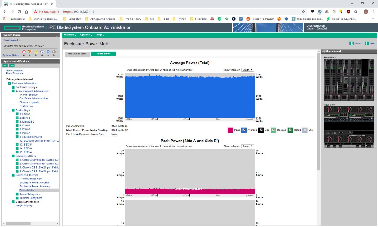Viewport: 378px width, 227px height.
Task: Click the enclosure Front View image
Action: pyautogui.click(x=349, y=79)
